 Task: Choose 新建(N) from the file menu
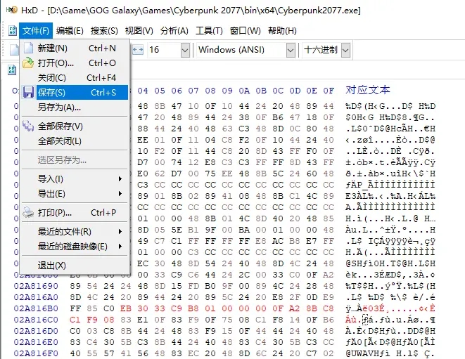click(x=75, y=48)
